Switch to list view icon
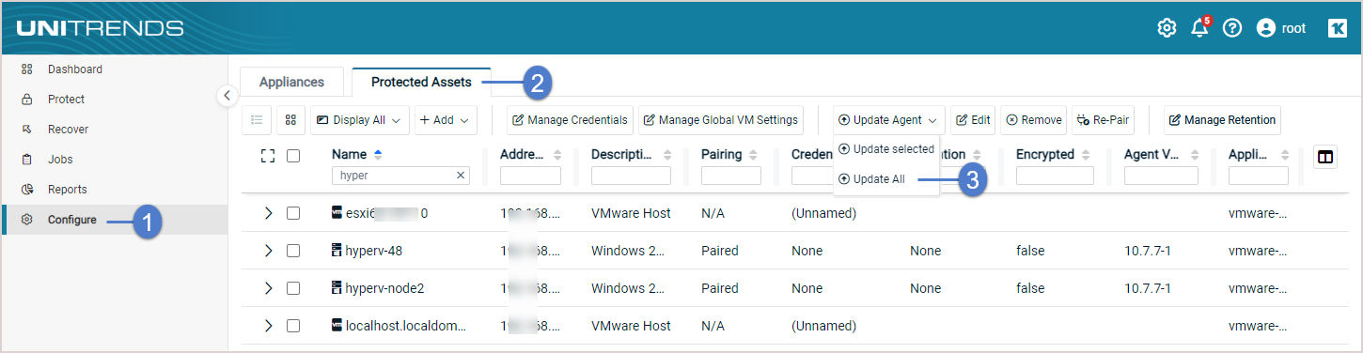Image resolution: width=1363 pixels, height=353 pixels. [x=257, y=120]
